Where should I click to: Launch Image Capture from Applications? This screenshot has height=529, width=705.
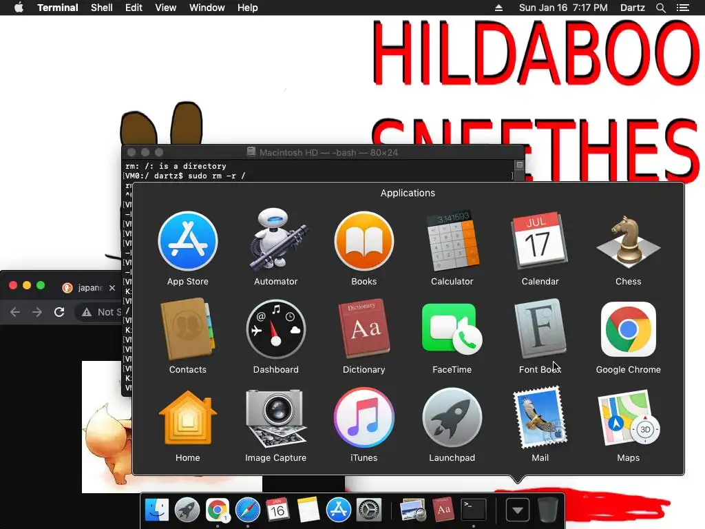275,418
